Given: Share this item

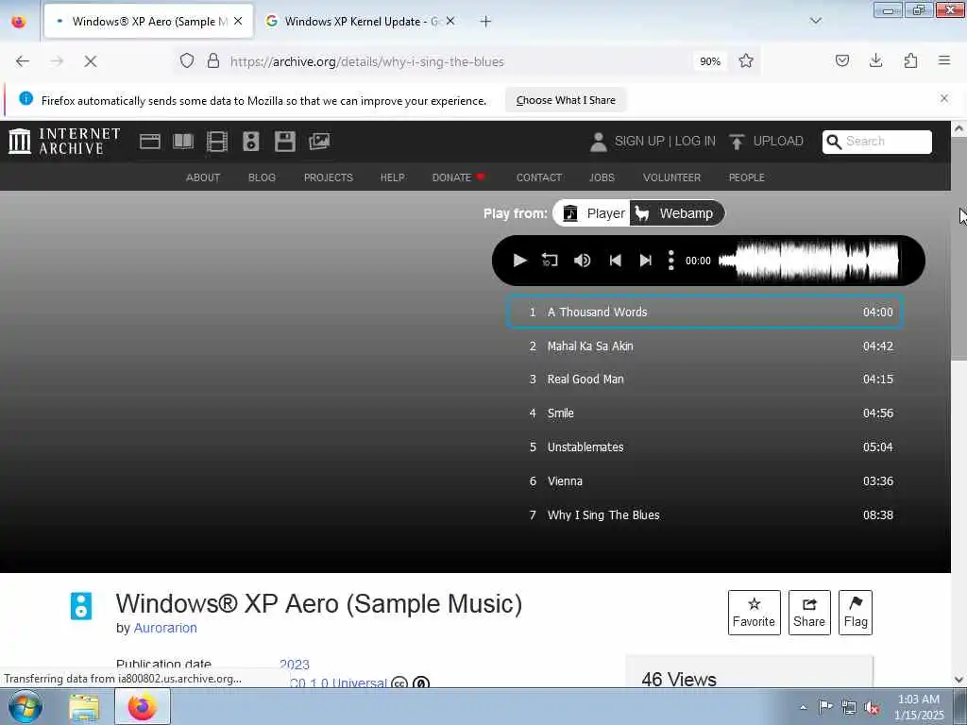Looking at the screenshot, I should (x=809, y=613).
